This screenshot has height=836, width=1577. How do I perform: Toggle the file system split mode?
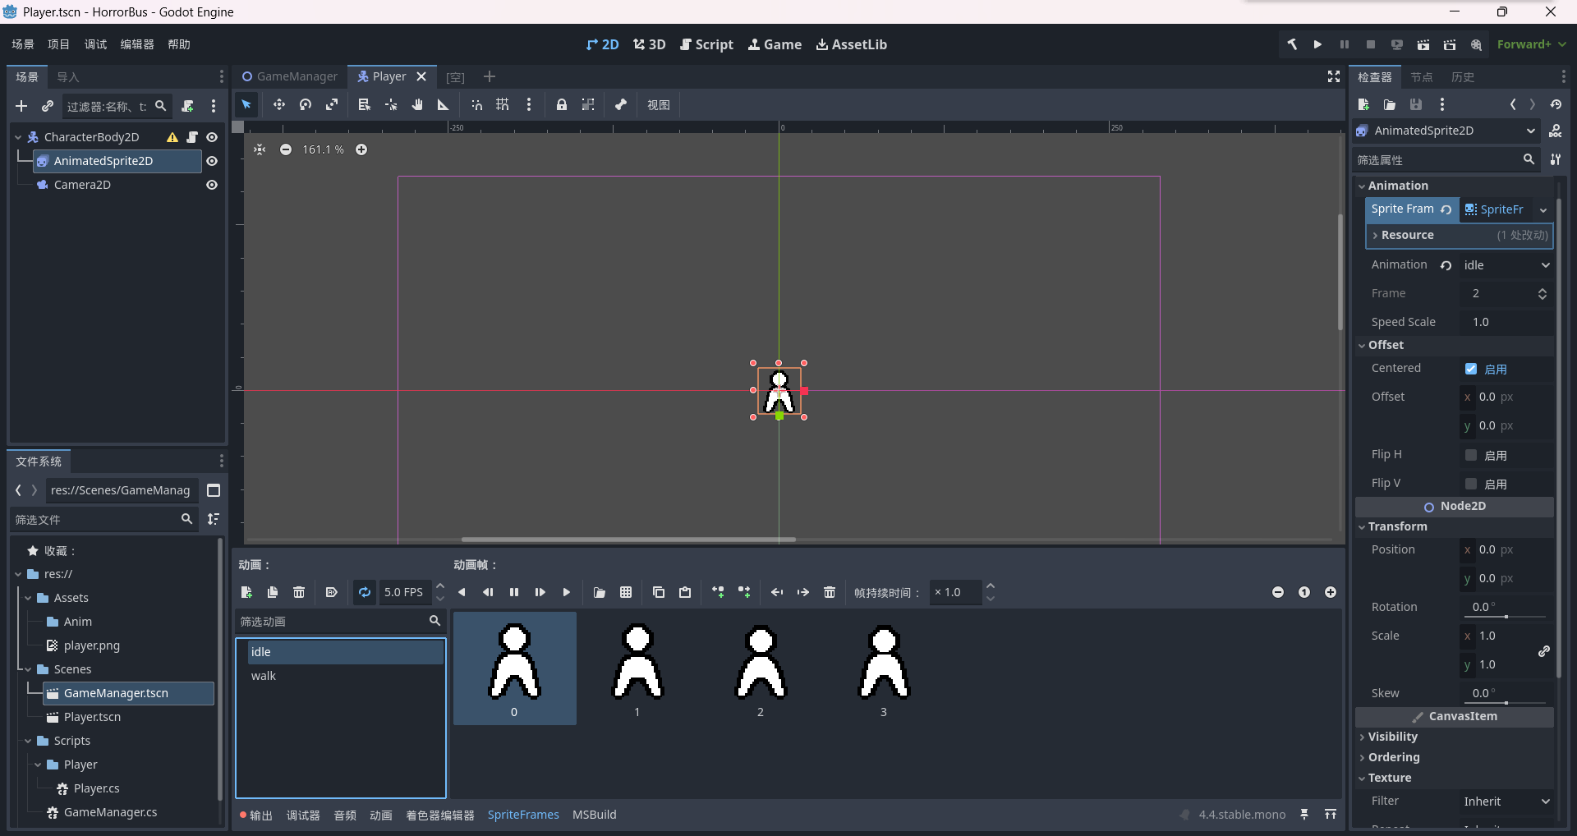click(214, 490)
